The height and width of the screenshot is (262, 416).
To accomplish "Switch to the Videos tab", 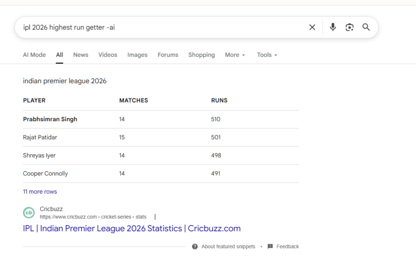I will click(108, 55).
